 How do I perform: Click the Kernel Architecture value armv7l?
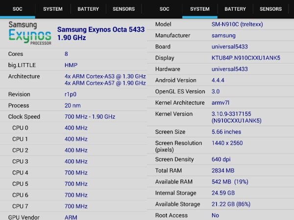point(220,103)
